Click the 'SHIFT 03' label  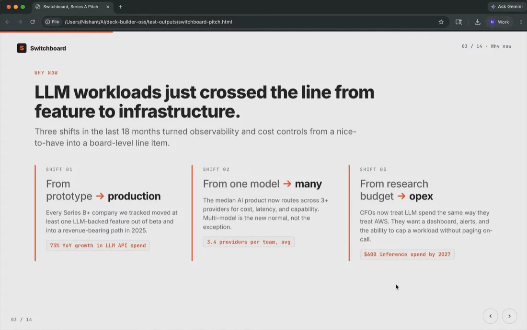[x=373, y=169]
